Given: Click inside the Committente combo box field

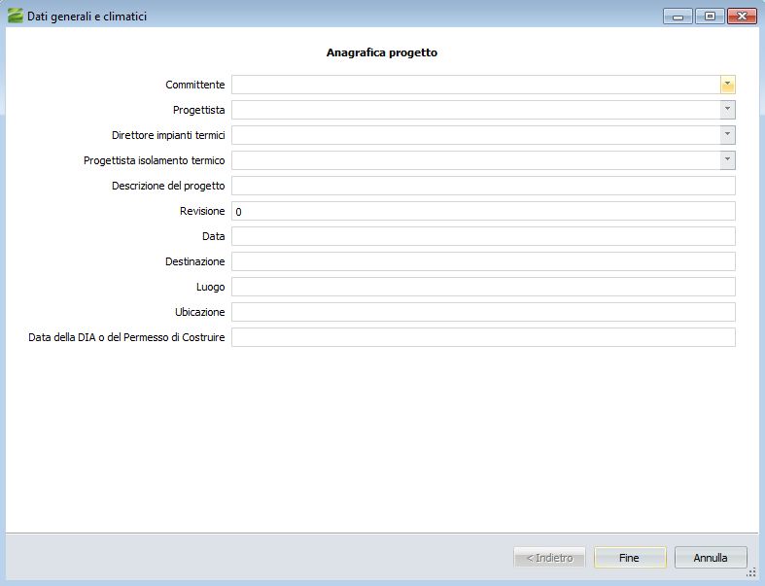Looking at the screenshot, I should click(x=475, y=85).
